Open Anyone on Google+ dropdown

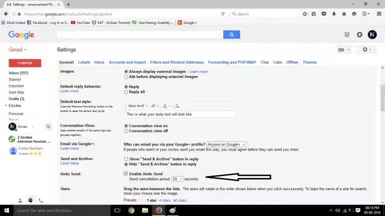[226, 144]
